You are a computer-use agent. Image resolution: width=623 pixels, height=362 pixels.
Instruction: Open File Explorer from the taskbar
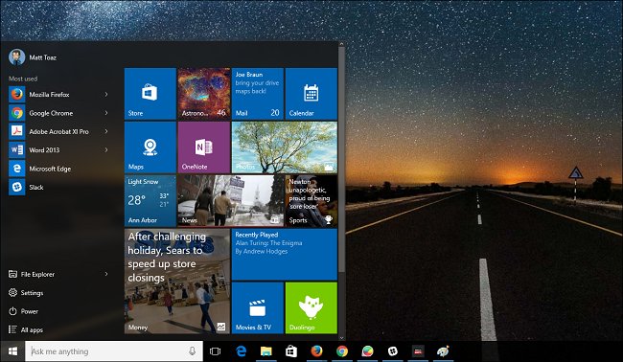[266, 351]
